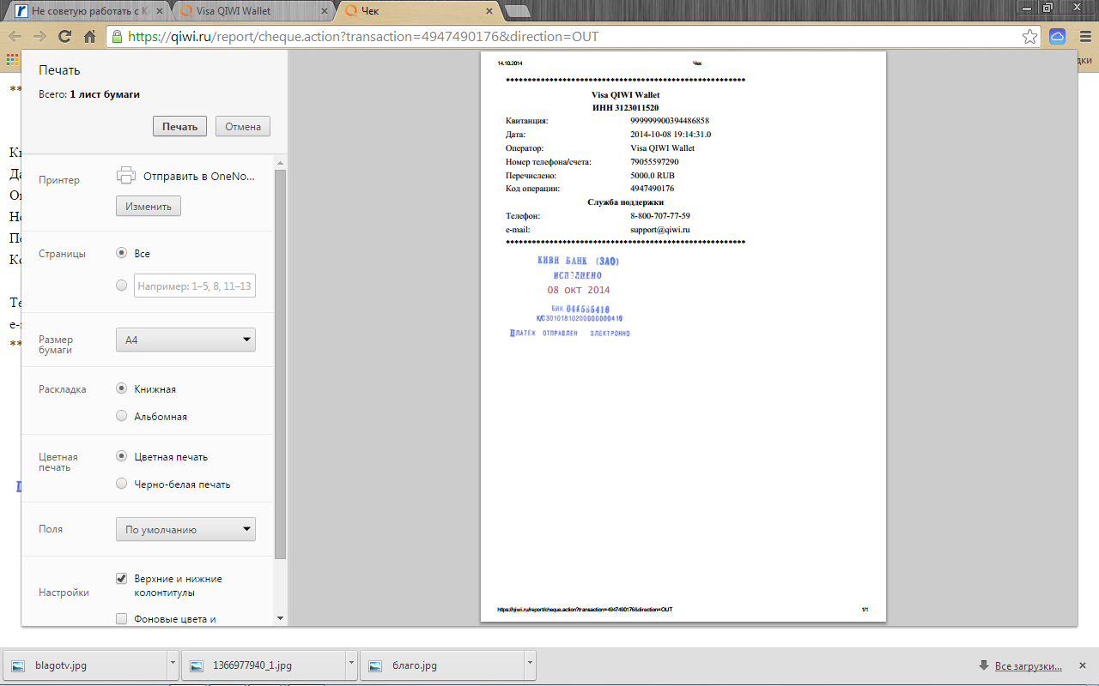The image size is (1099, 686).
Task: Enable Фоновые цвета checkbox
Action: [x=122, y=618]
